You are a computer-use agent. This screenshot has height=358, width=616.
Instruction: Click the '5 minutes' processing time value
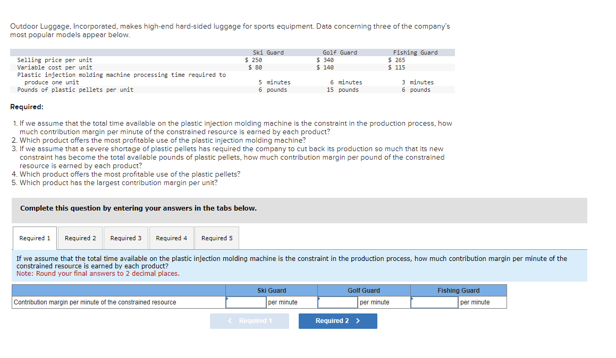pos(275,82)
